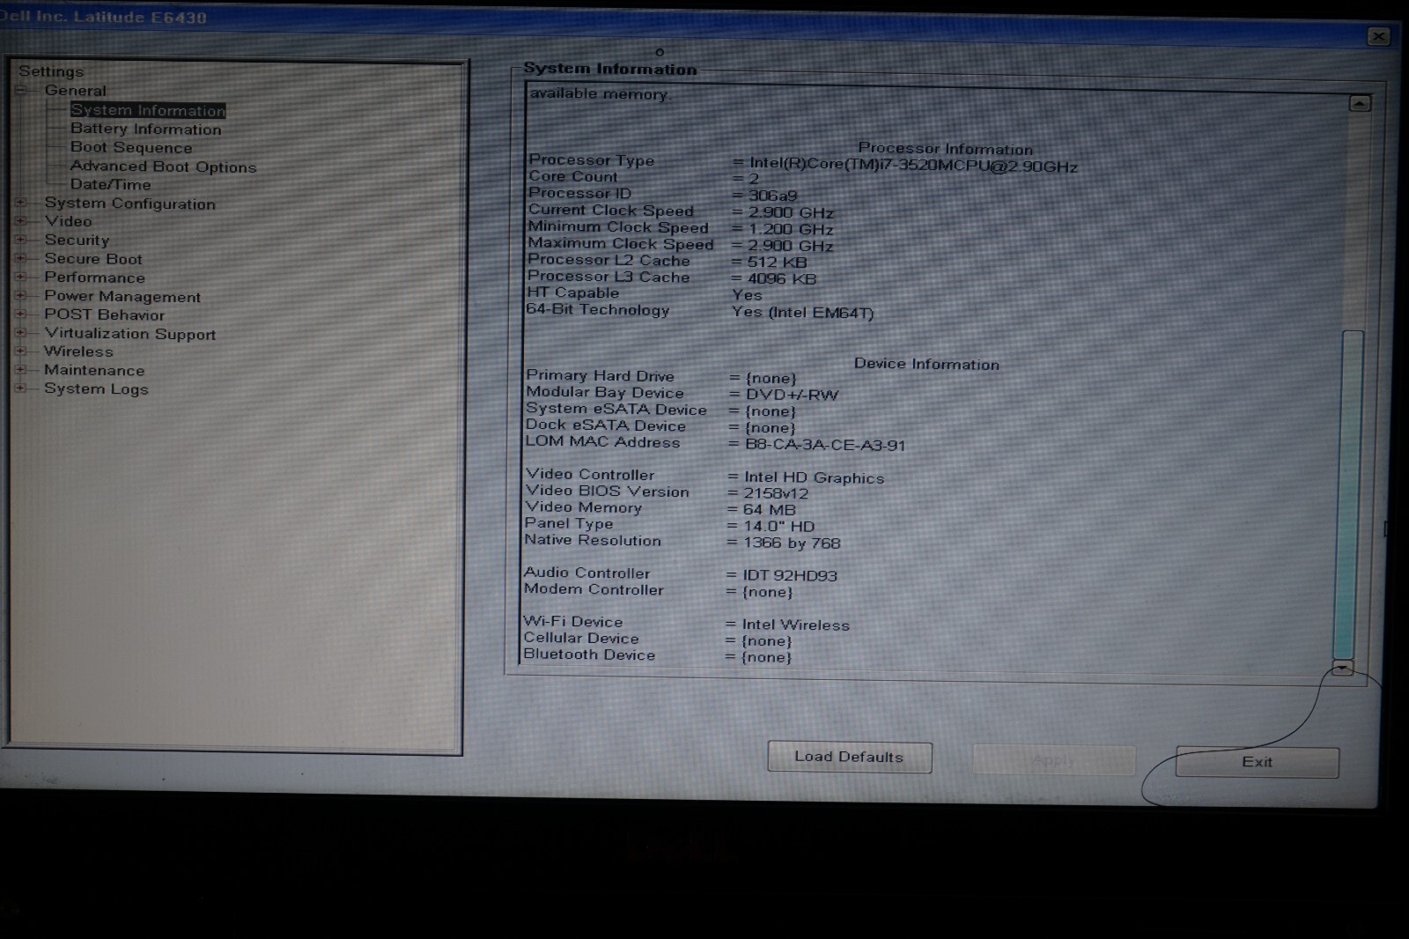The height and width of the screenshot is (939, 1409).
Task: Select the Security category label
Action: 77,240
